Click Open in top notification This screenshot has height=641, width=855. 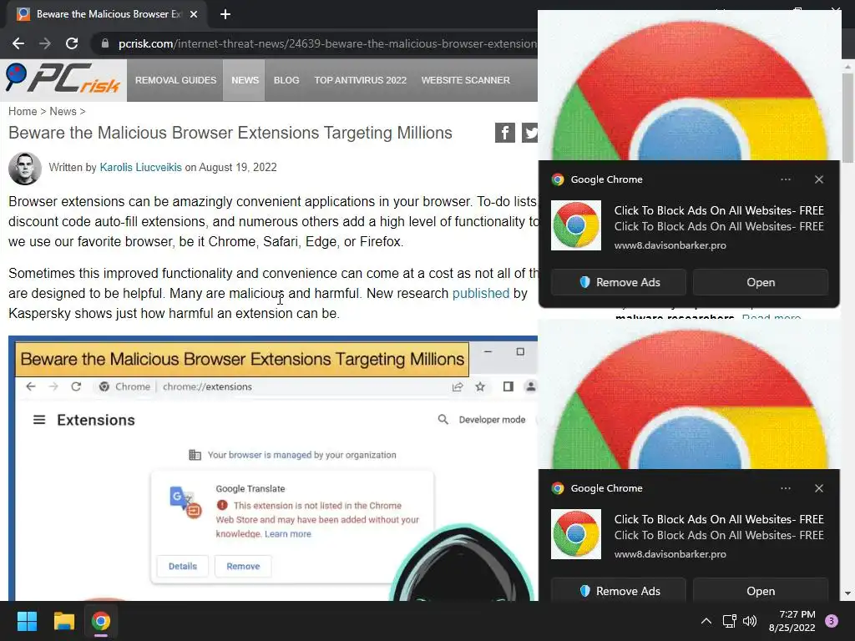click(x=761, y=282)
